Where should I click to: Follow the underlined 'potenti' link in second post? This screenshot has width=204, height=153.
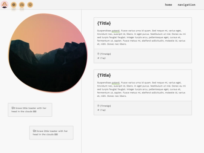coord(116,83)
